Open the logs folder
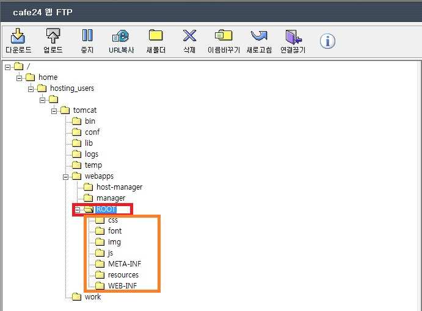The width and height of the screenshot is (422, 311). (x=92, y=154)
